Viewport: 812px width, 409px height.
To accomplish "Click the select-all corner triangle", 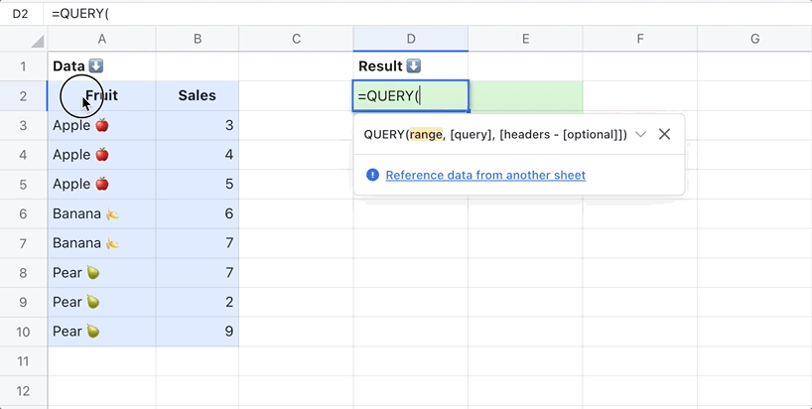I will point(37,42).
